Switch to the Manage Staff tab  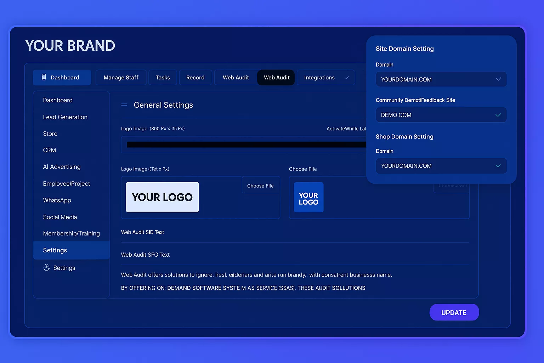coord(121,78)
